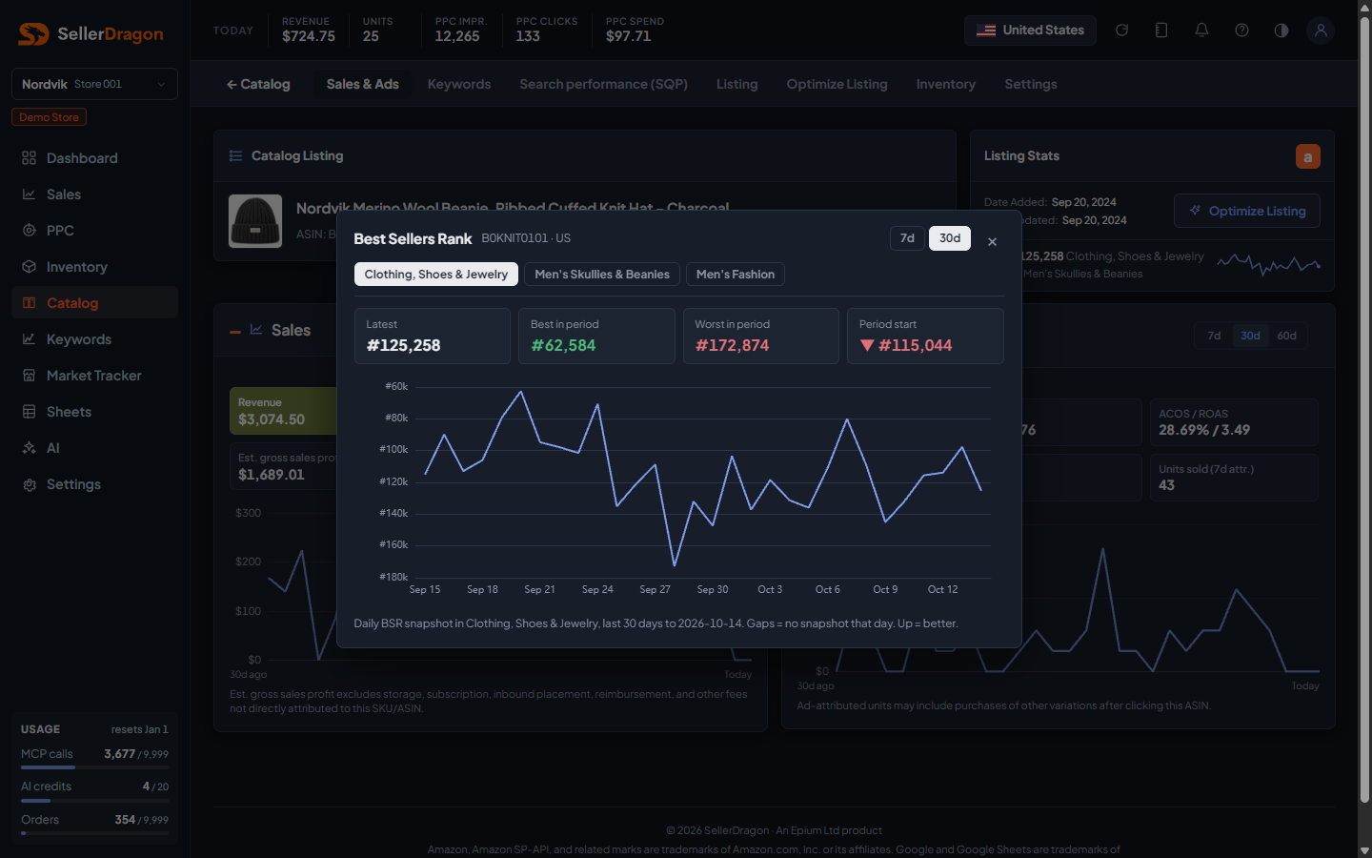Go back to Catalog
The image size is (1372, 858).
258,84
